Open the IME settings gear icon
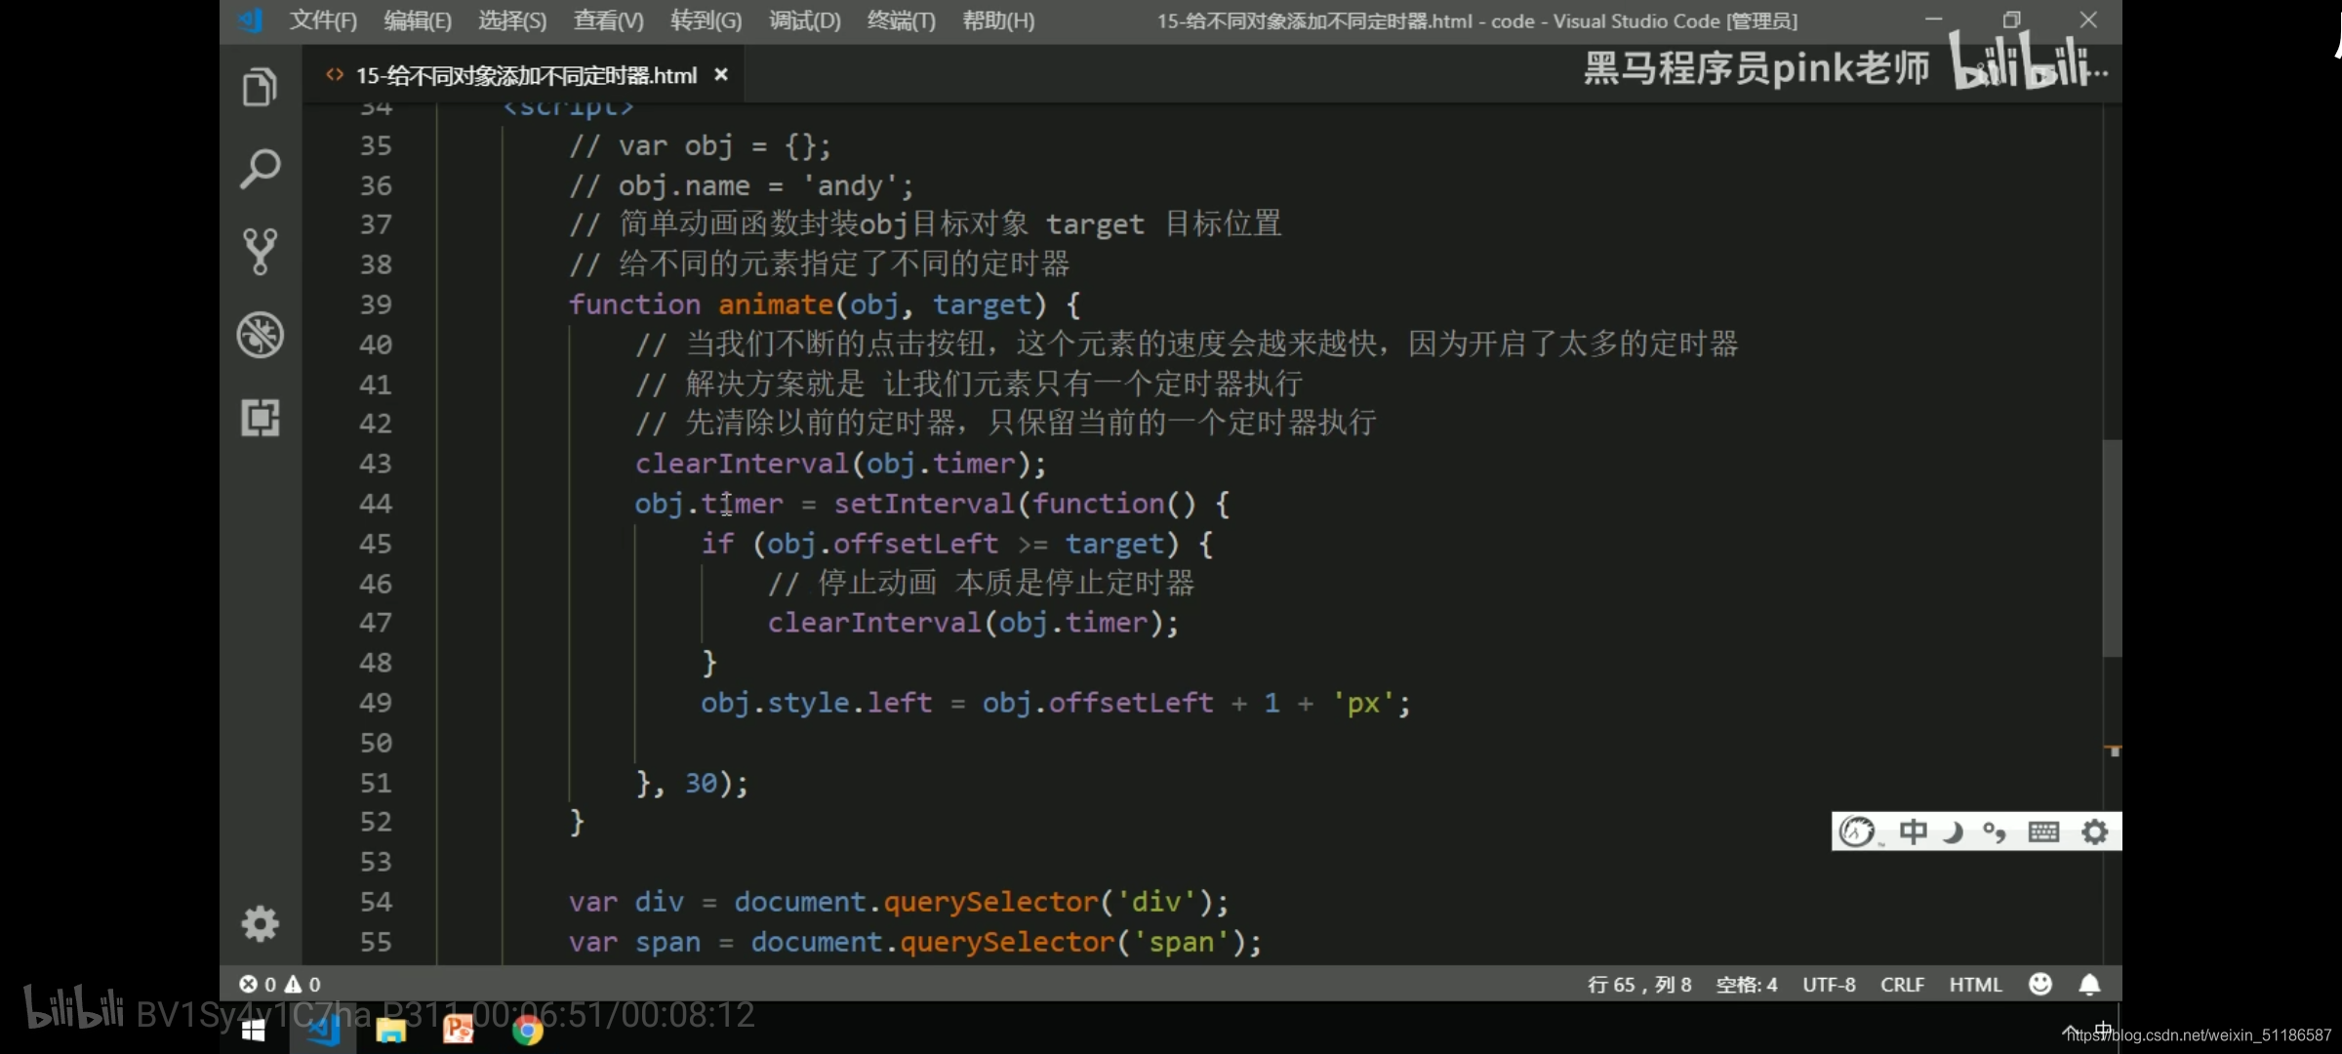Image resolution: width=2342 pixels, height=1054 pixels. point(2094,831)
